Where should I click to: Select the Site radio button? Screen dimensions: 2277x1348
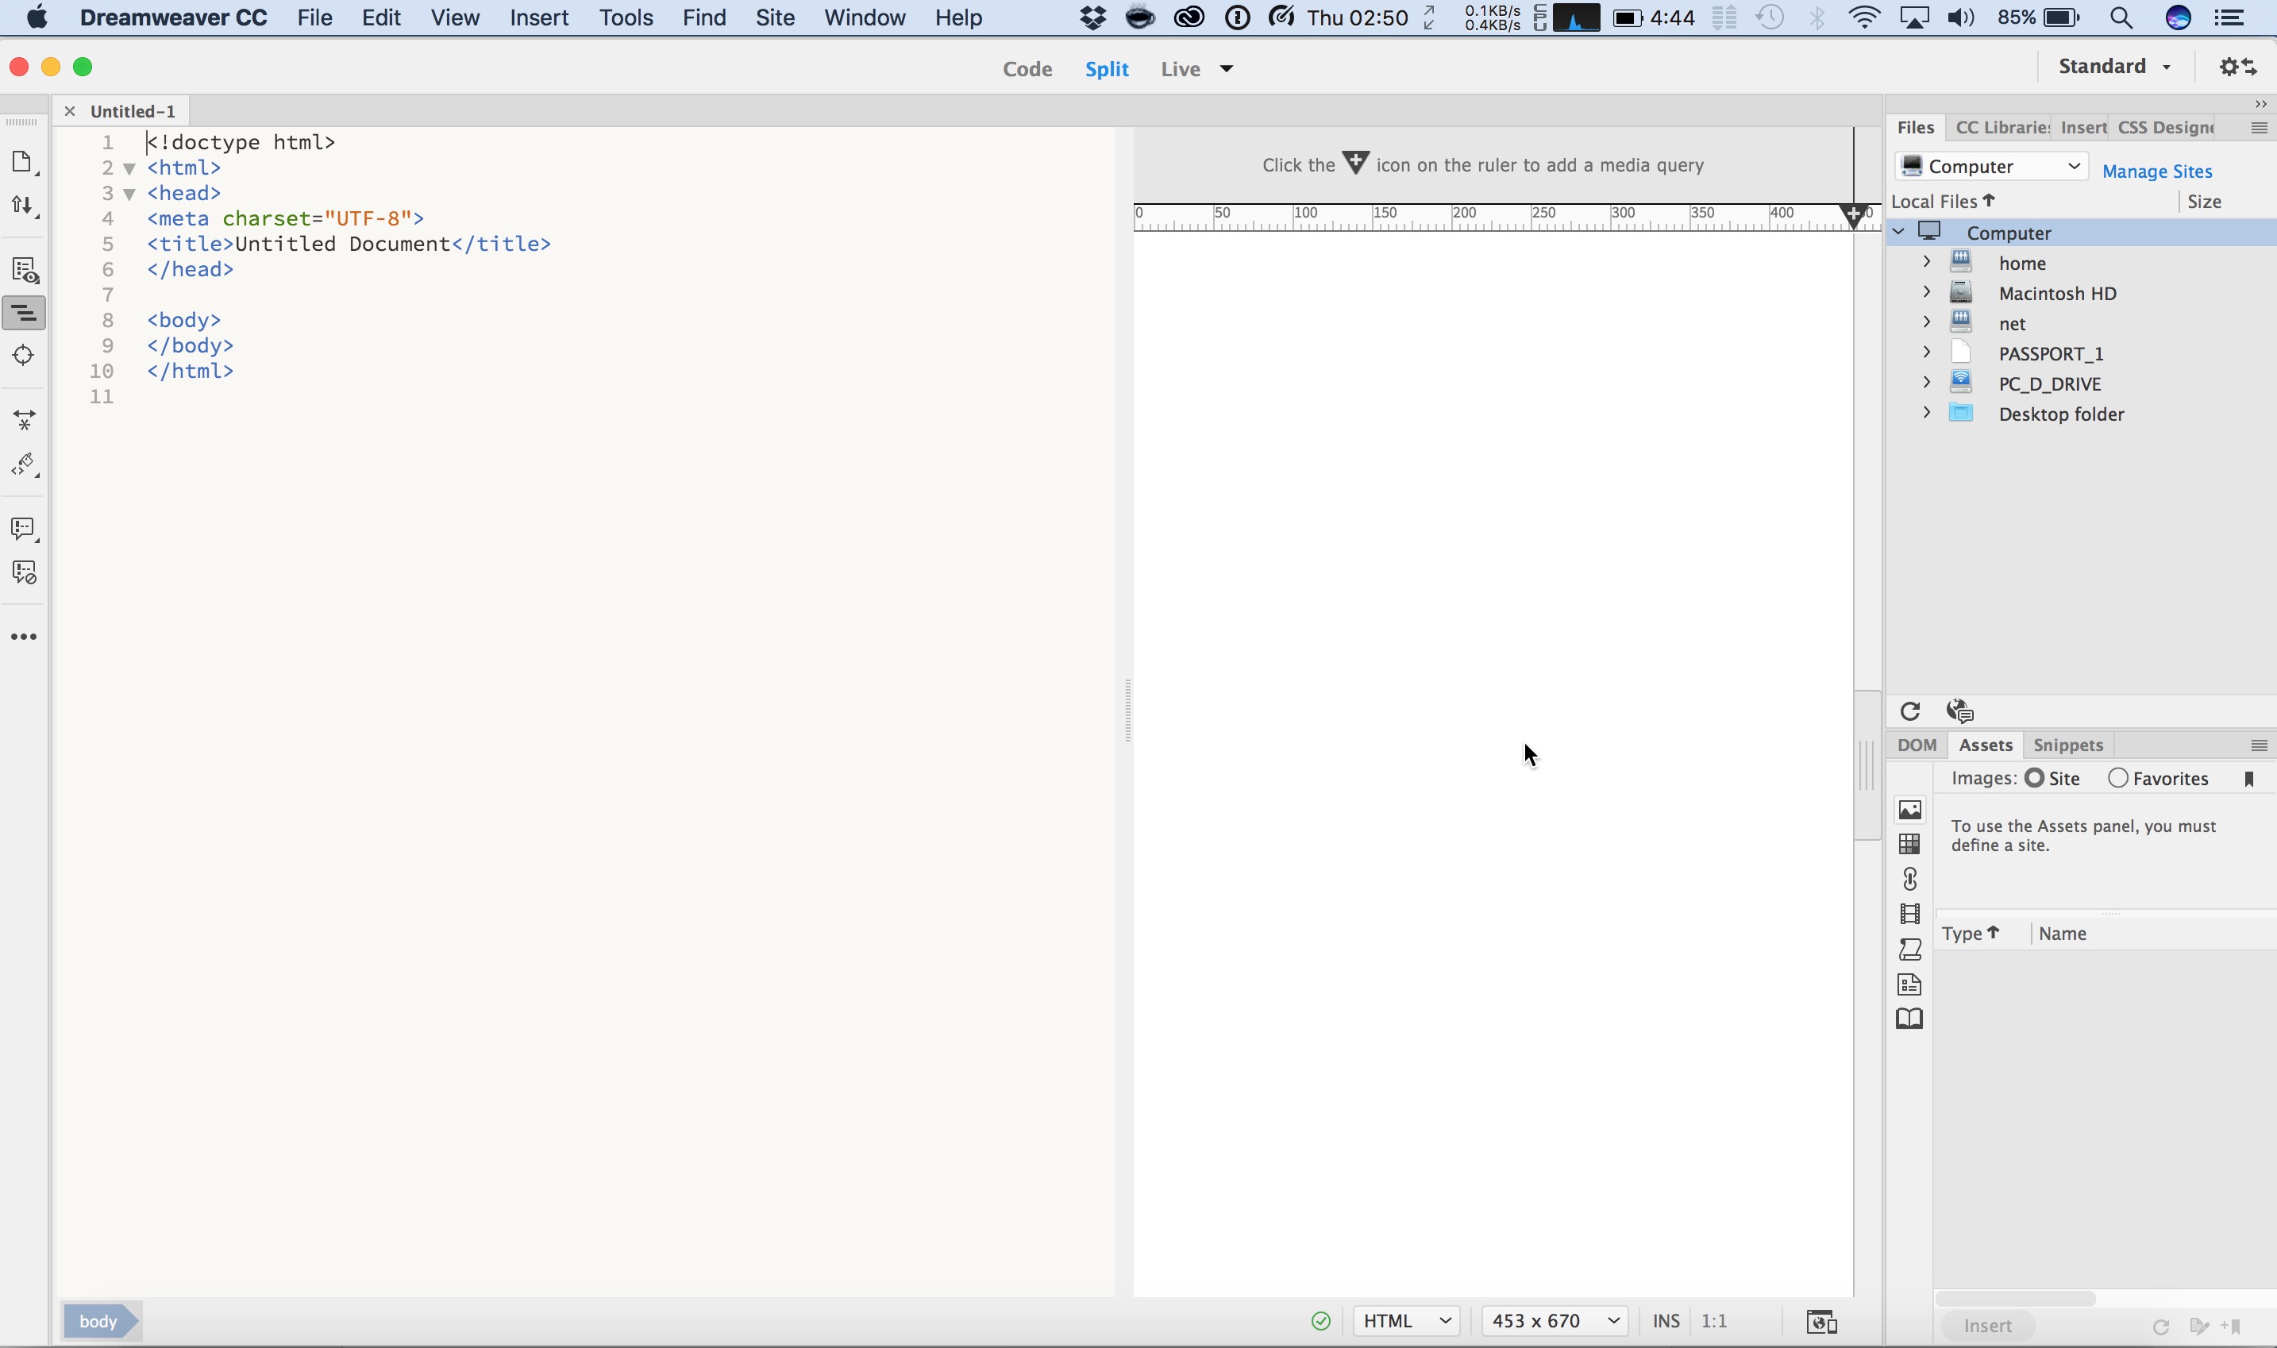2036,779
